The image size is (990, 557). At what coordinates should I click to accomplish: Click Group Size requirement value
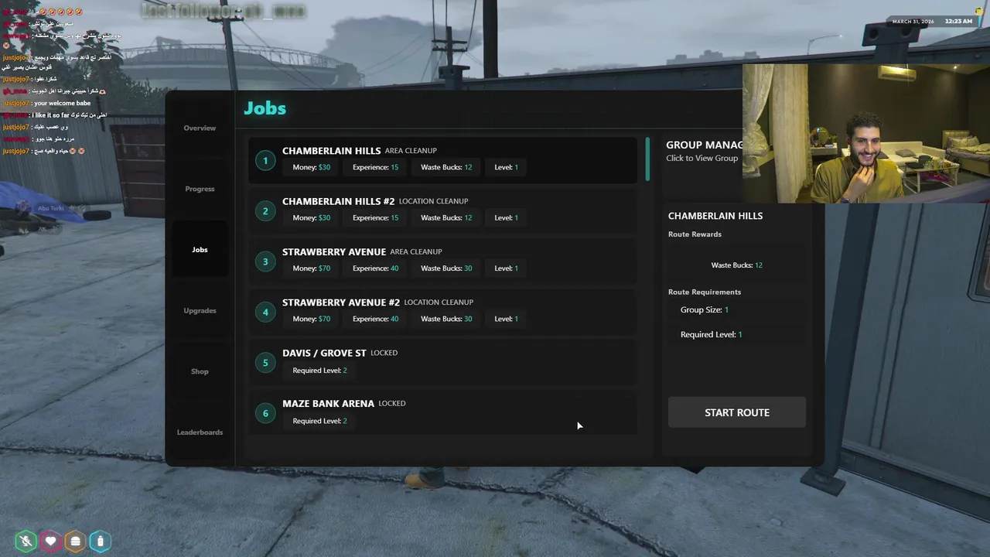point(726,309)
